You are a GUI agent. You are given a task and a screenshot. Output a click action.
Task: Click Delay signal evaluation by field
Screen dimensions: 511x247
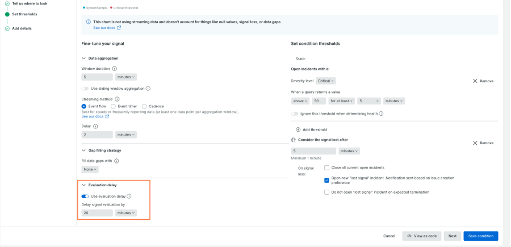coord(97,213)
